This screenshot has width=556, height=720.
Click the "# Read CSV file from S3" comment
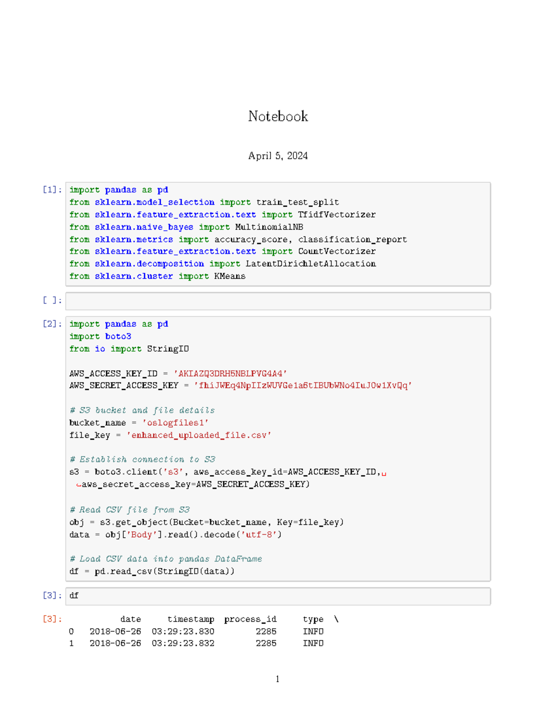130,509
